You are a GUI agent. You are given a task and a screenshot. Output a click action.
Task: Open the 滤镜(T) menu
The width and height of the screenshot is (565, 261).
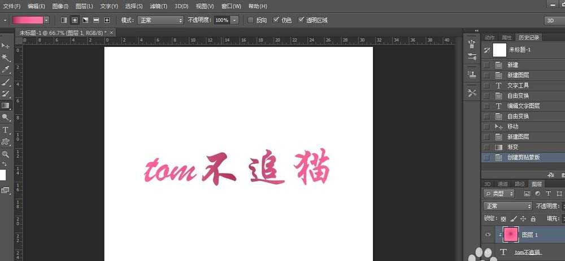pos(157,6)
